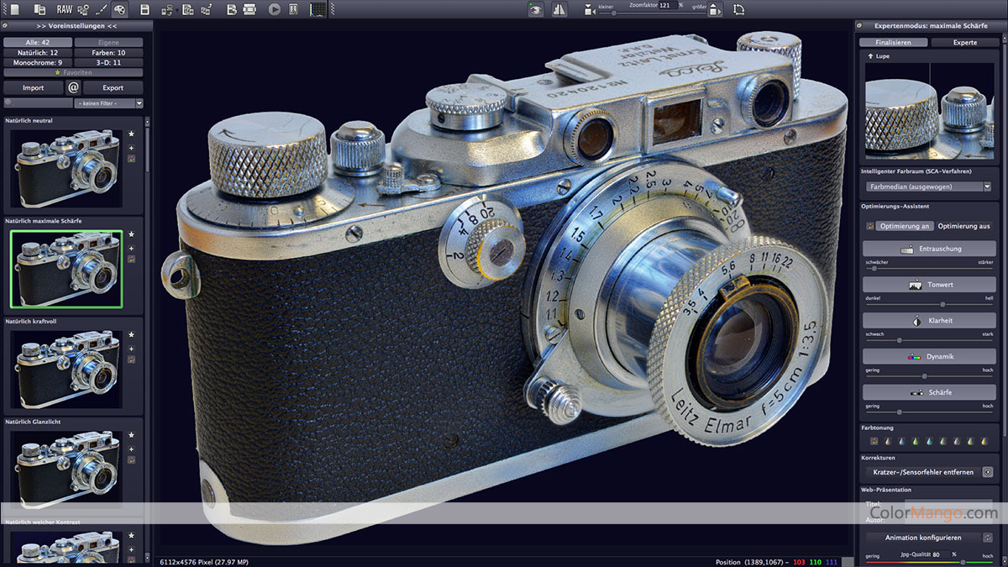
Task: Open the keinen Filter dropdown
Action: 108,103
